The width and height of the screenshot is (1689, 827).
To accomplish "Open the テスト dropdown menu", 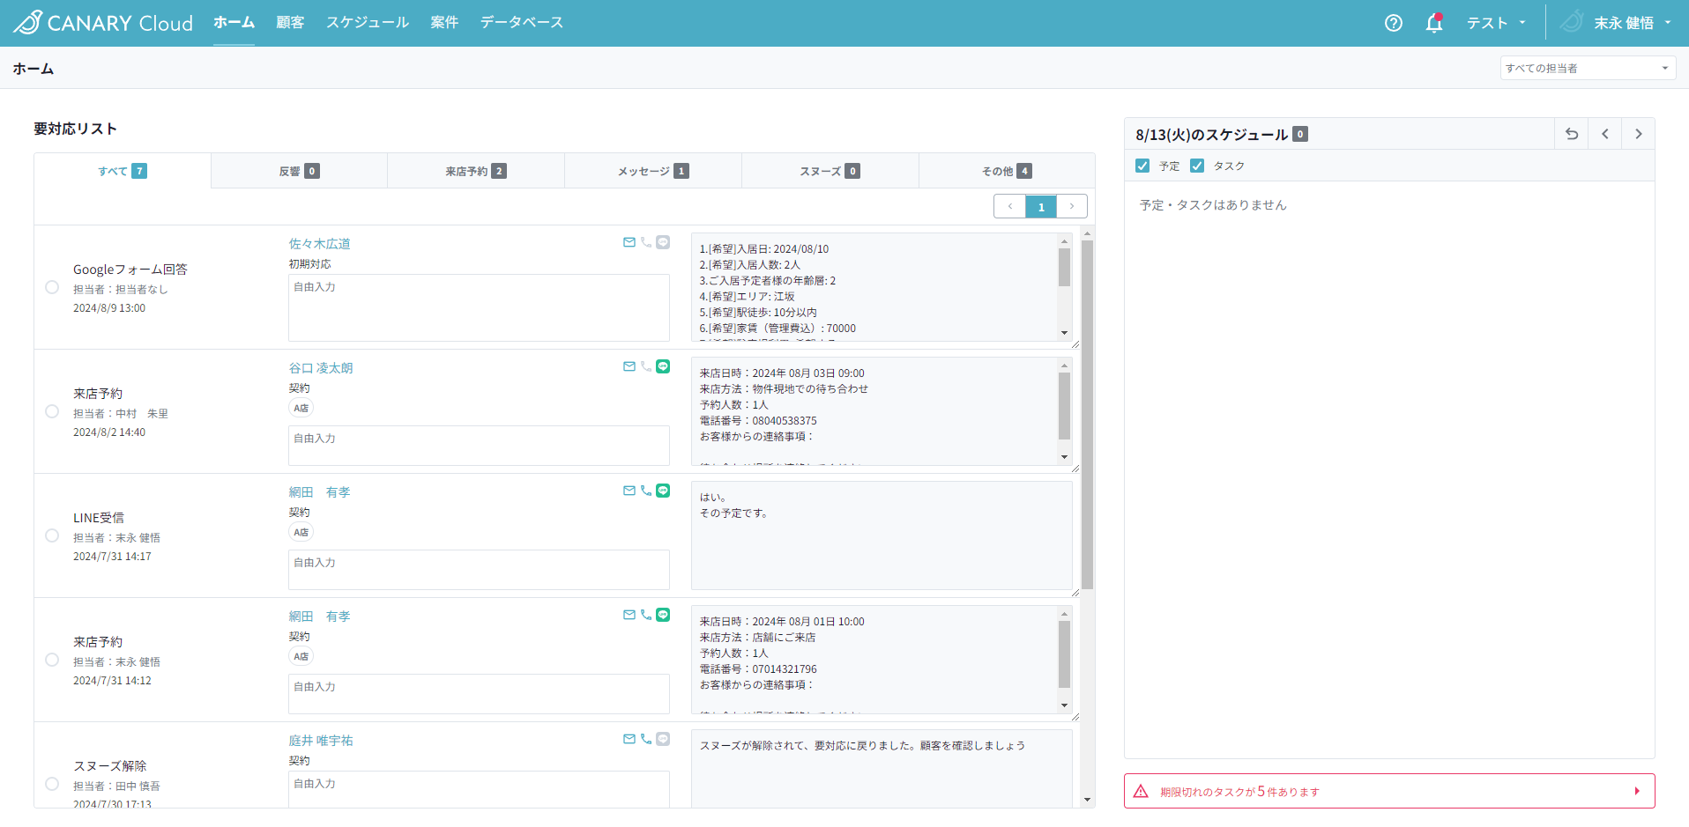I will [x=1496, y=23].
